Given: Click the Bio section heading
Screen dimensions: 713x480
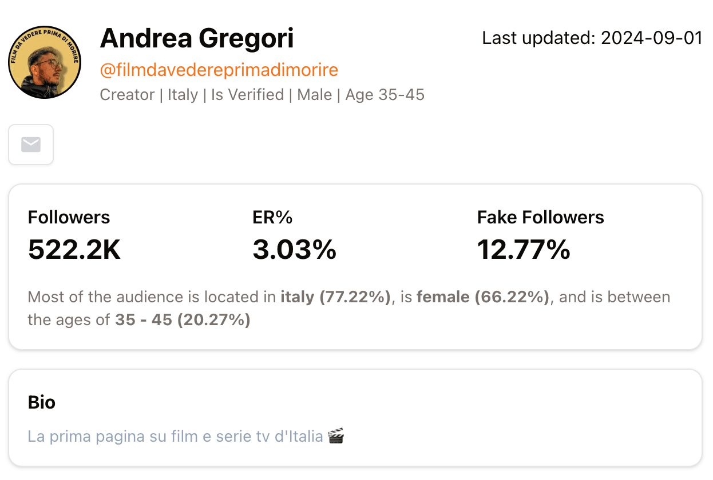Looking at the screenshot, I should point(42,402).
